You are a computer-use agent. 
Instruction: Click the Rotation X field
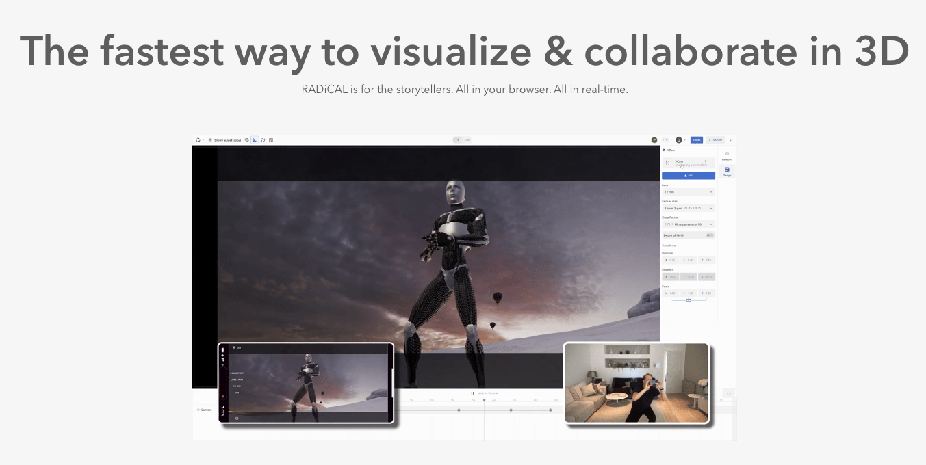(670, 276)
